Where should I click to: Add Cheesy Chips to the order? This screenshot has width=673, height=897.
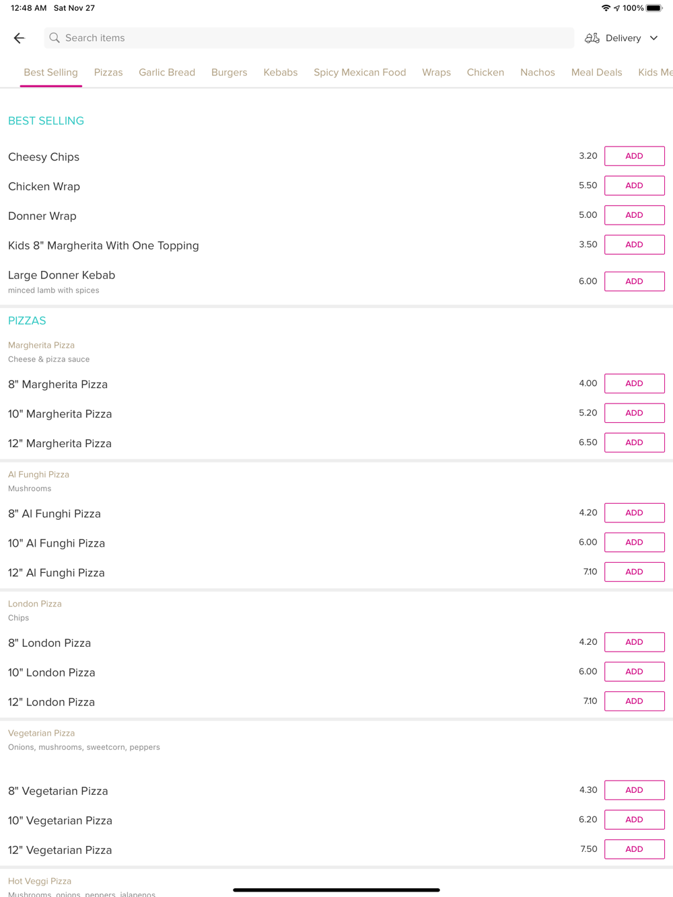pos(635,156)
